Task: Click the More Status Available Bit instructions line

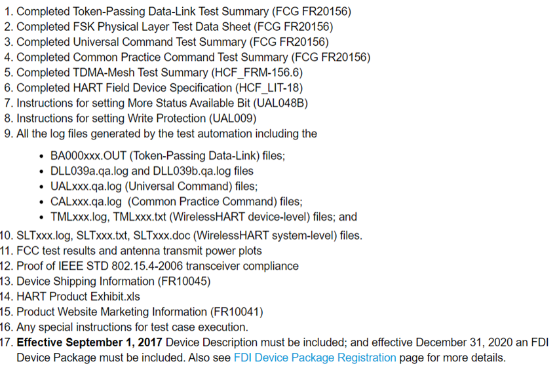Action: coord(162,103)
